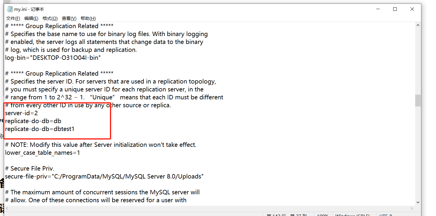Click the horizontal scrollbar right arrow
Image resolution: width=436 pixels, height=216 pixels.
click(412, 209)
